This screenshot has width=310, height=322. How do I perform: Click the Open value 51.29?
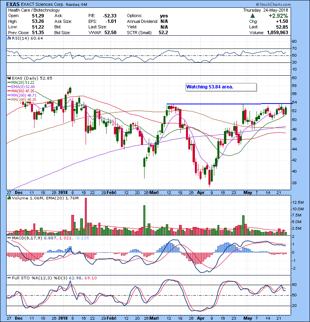point(38,16)
